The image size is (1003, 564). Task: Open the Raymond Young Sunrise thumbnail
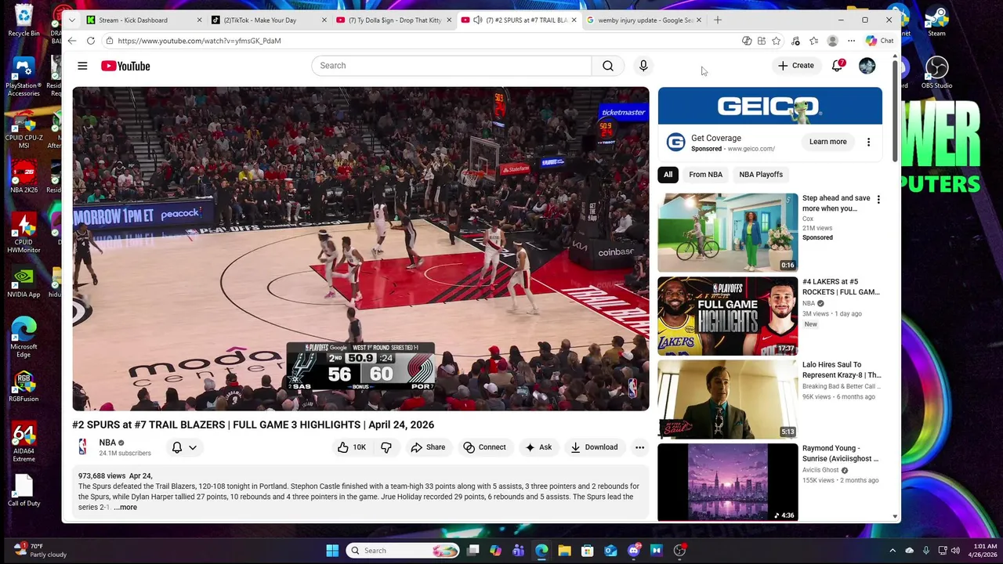pos(728,482)
